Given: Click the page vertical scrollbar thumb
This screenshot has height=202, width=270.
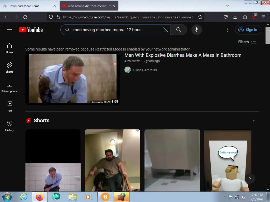Looking at the screenshot, I should coord(268,35).
